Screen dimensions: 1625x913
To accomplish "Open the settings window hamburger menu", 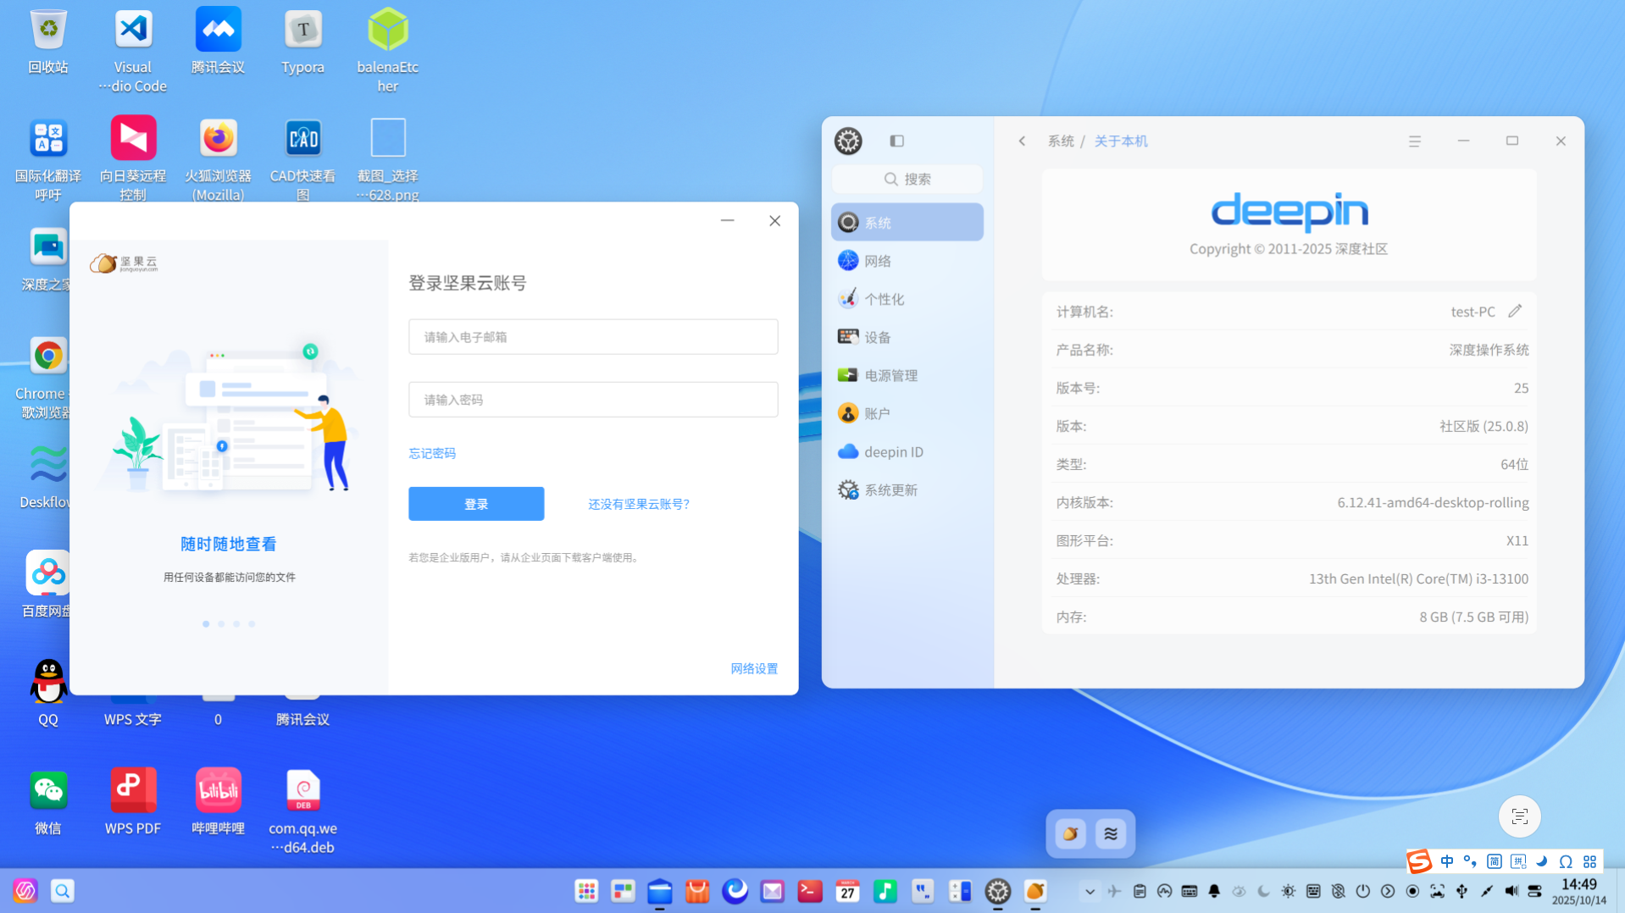I will (1414, 141).
